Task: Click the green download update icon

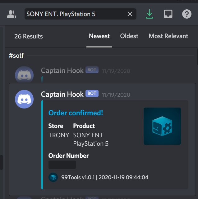Action: [x=150, y=14]
